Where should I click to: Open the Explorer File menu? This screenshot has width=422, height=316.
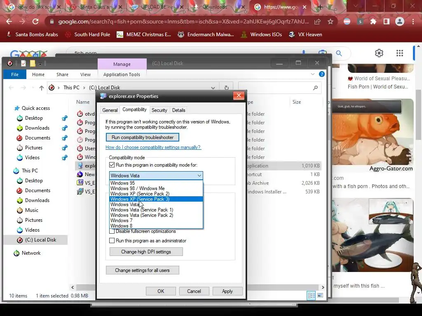click(x=15, y=74)
